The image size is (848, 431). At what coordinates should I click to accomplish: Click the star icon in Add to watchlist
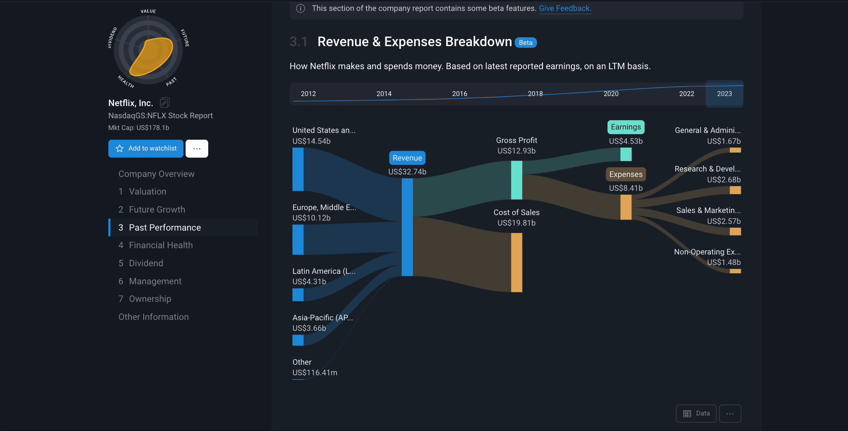point(120,148)
